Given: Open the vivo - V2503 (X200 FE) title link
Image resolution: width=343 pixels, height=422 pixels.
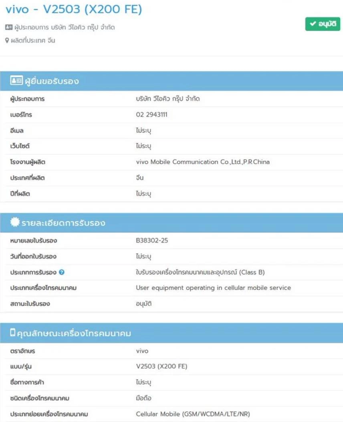Looking at the screenshot, I should pos(74,10).
